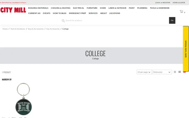
Task: Open the 24 per page dropdown
Action: pyautogui.click(x=144, y=72)
